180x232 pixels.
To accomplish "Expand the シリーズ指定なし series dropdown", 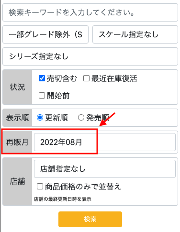I will [90, 56].
